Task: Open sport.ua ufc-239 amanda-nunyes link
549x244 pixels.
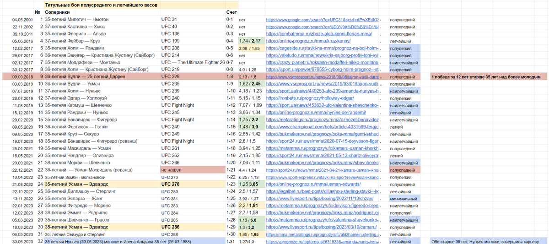Action: 322,91
